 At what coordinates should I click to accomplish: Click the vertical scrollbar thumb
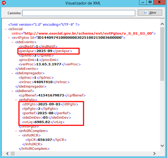tap(162, 54)
